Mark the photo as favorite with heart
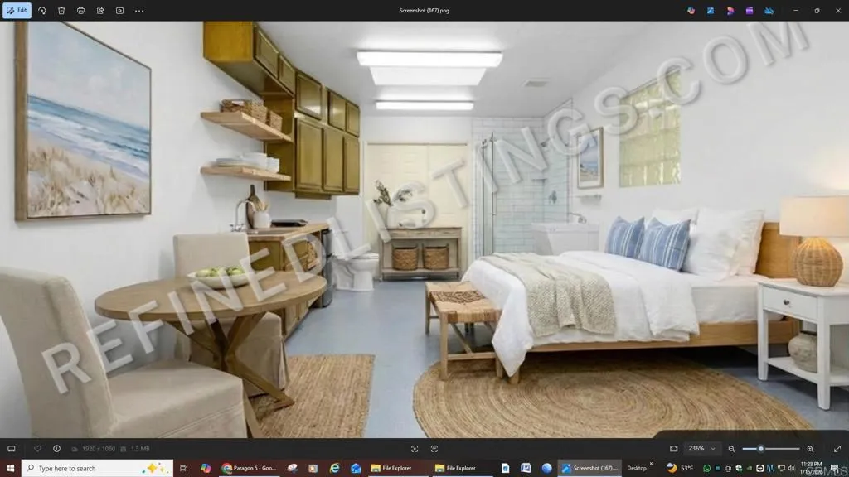 point(37,449)
